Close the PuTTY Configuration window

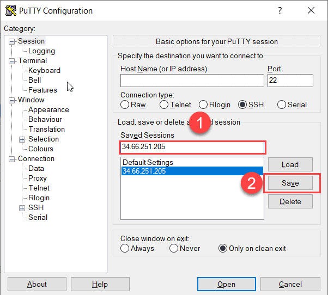pyautogui.click(x=311, y=10)
